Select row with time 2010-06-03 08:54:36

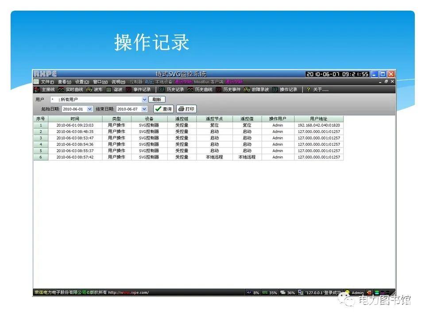(x=189, y=144)
